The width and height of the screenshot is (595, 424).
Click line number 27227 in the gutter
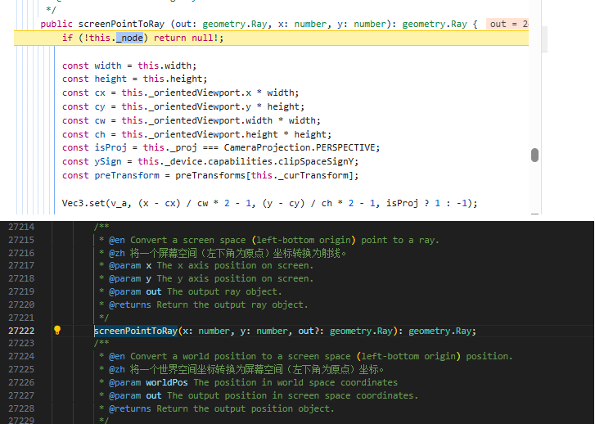(x=21, y=395)
